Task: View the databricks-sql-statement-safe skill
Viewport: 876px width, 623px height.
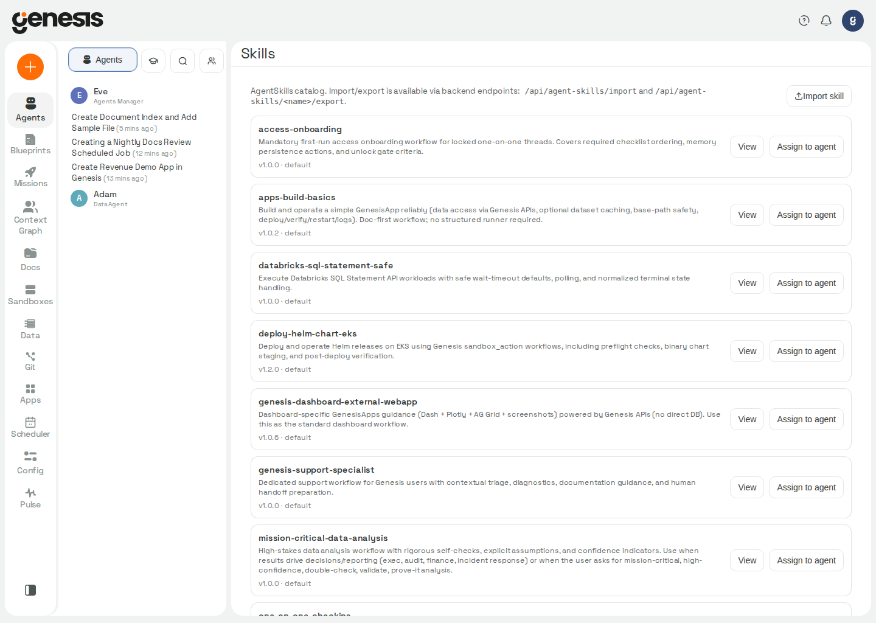Action: [747, 283]
